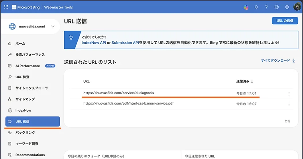Click the URL inspection magnifier icon
Screen dimensions: 303x159
click(x=10, y=77)
